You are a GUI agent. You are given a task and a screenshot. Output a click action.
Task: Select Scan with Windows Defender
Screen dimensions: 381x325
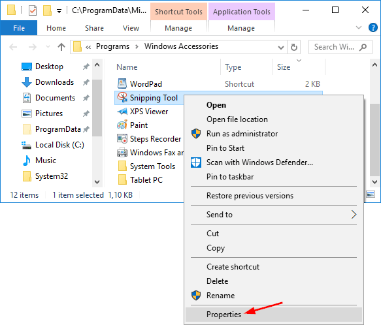[x=274, y=162]
